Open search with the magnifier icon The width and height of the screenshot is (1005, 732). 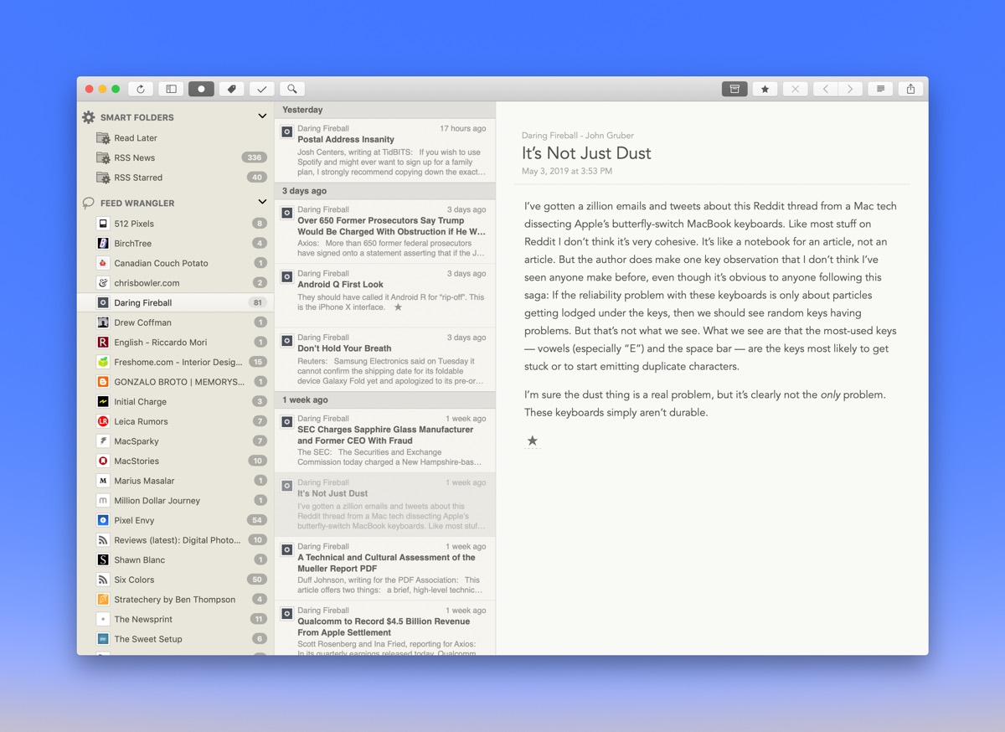[292, 89]
